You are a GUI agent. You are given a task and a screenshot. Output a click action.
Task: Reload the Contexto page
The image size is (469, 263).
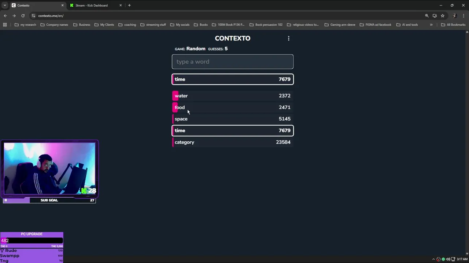tap(23, 16)
